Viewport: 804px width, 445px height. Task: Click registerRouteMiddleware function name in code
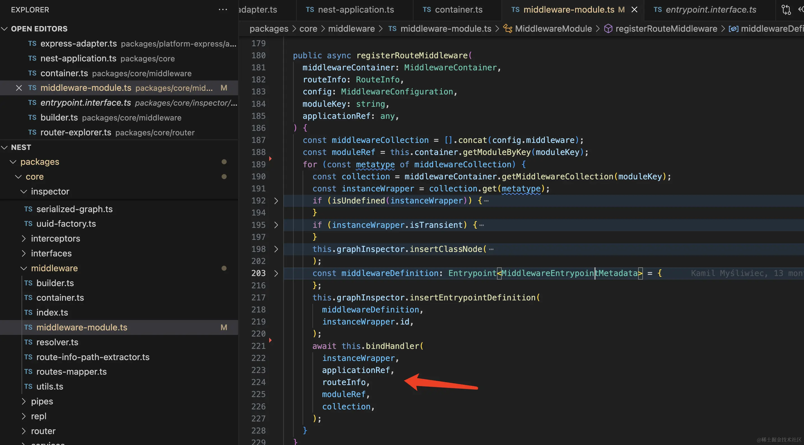click(412, 55)
